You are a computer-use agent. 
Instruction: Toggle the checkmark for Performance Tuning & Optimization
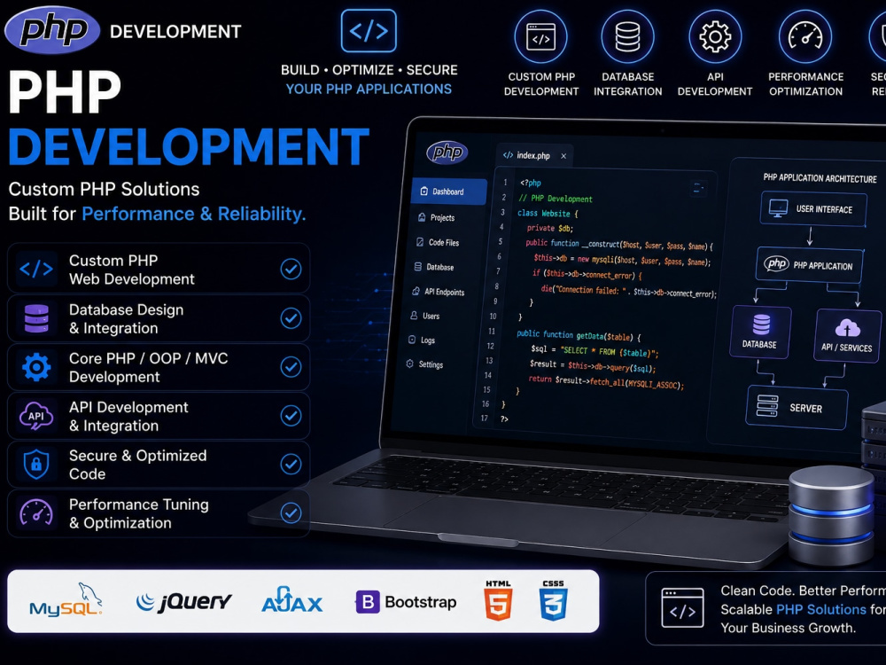pyautogui.click(x=291, y=512)
